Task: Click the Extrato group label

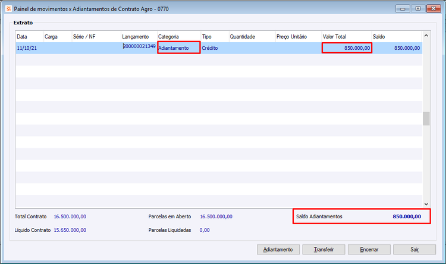Action: pyautogui.click(x=23, y=23)
